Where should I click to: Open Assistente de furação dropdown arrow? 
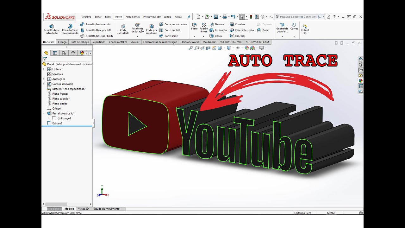point(138,36)
